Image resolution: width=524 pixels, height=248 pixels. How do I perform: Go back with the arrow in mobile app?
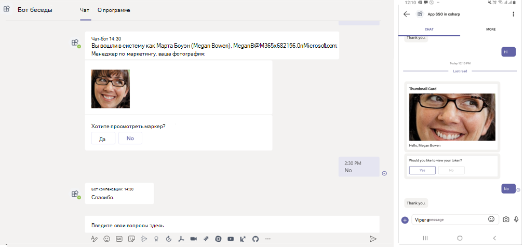[x=407, y=14]
